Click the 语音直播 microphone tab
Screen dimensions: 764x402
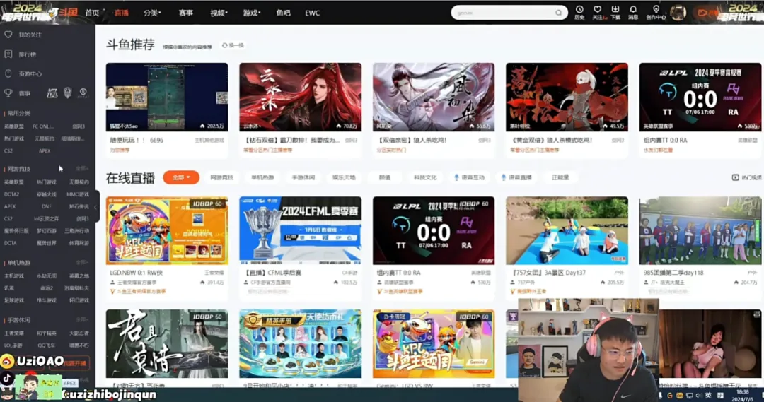(516, 177)
